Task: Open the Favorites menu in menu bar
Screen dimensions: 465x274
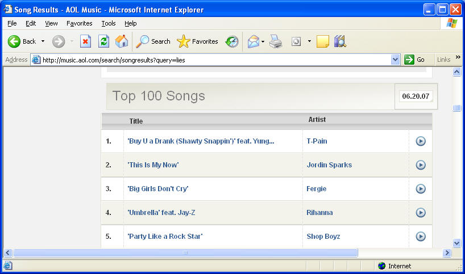Action: [x=79, y=23]
